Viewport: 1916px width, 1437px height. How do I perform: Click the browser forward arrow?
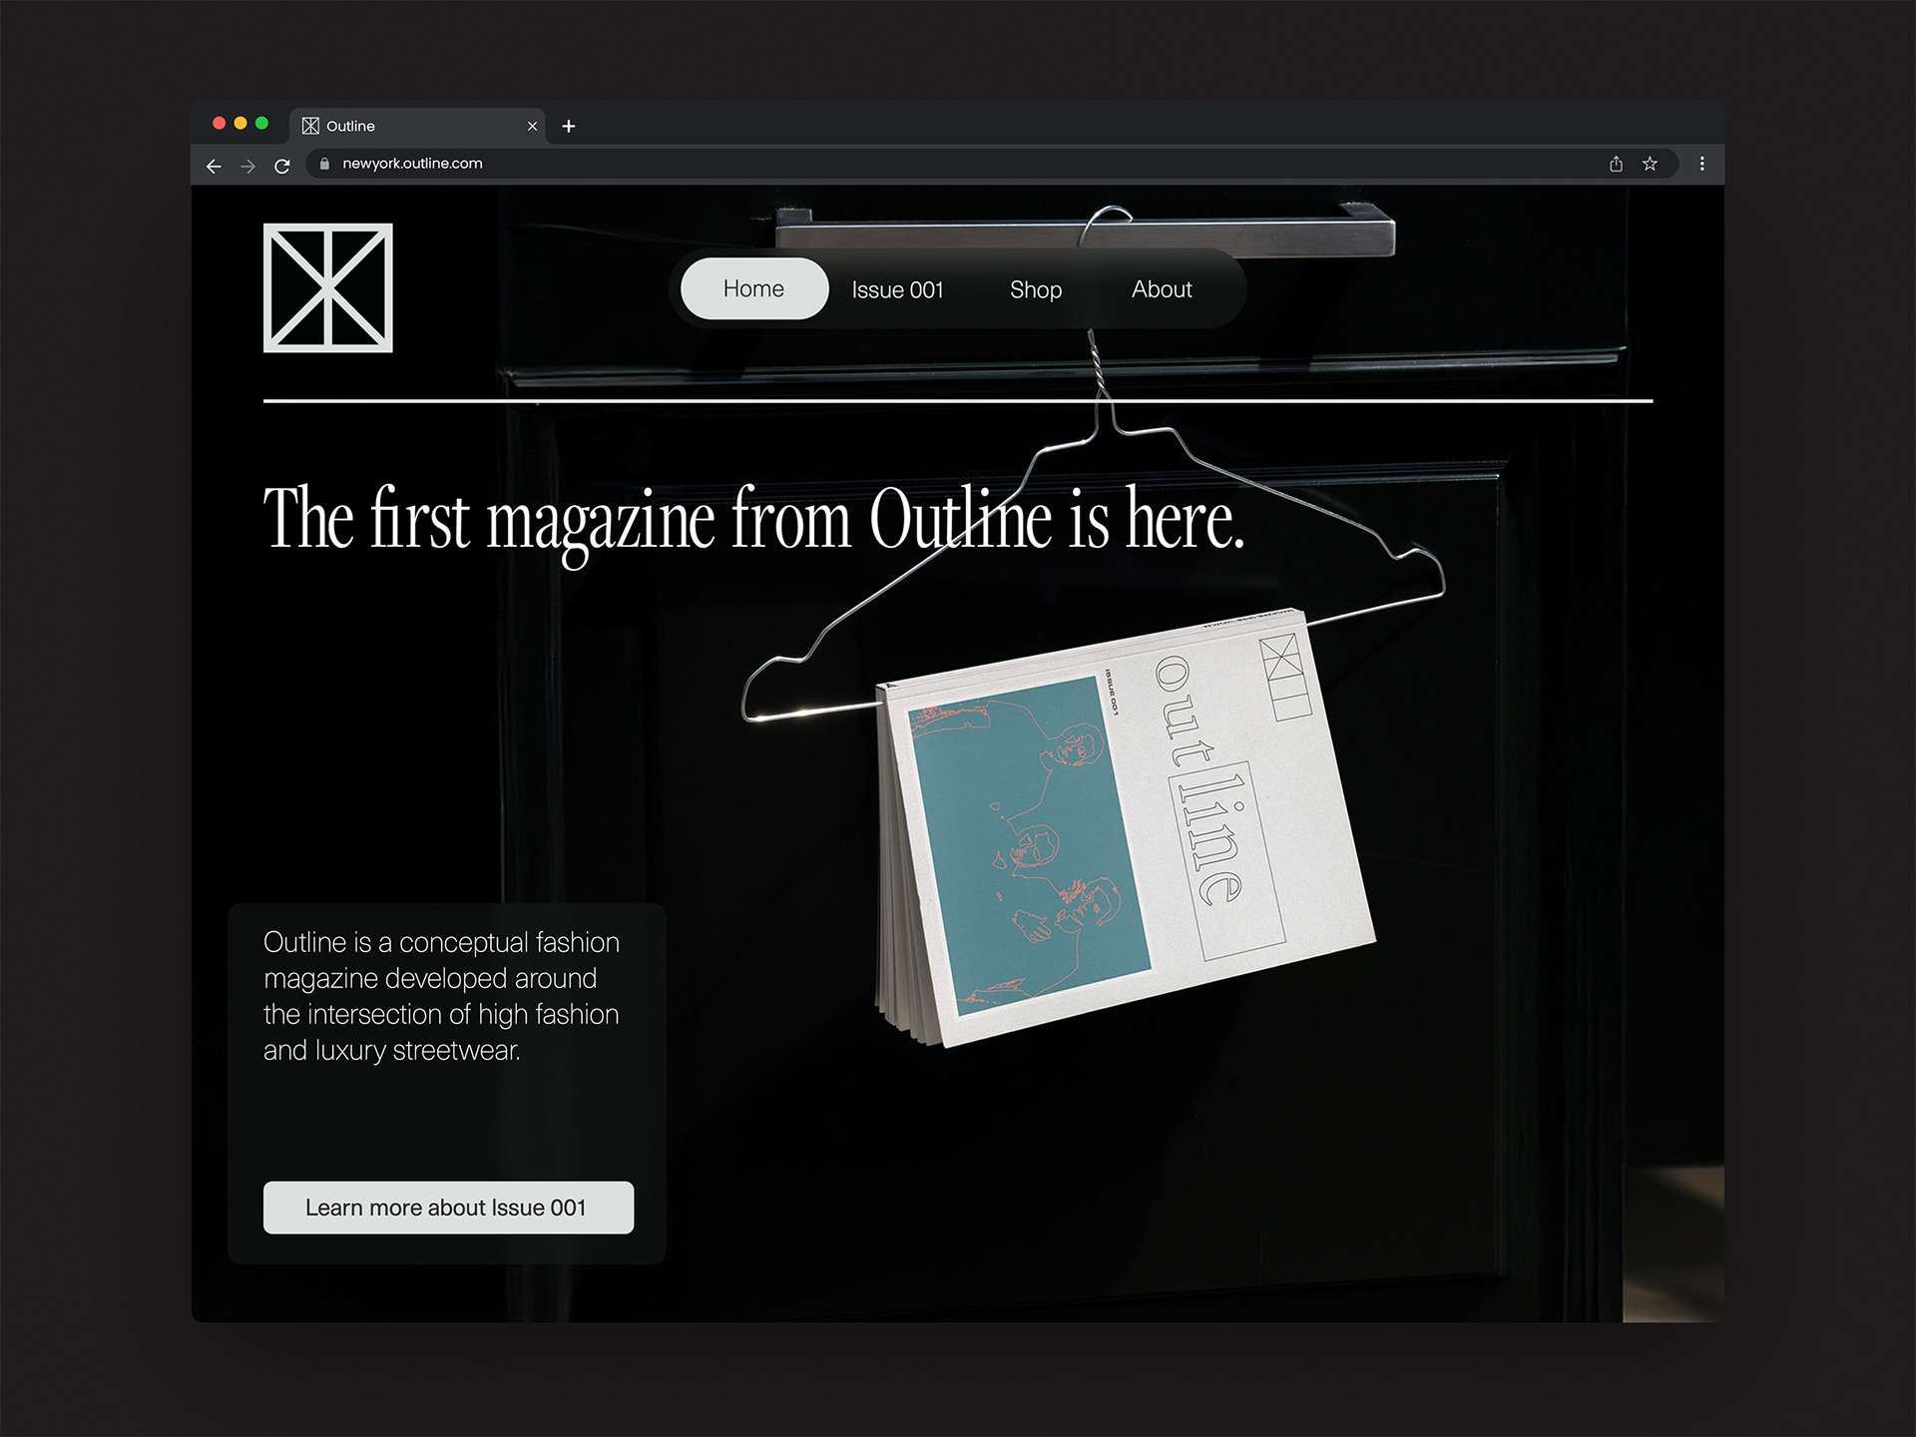[x=247, y=166]
